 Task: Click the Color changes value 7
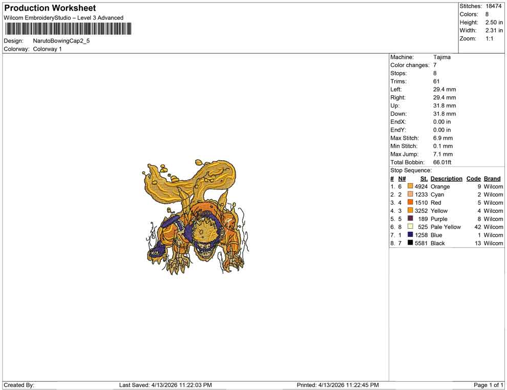click(x=435, y=66)
